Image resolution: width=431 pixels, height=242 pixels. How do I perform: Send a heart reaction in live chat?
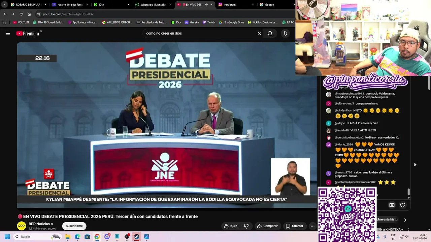[x=403, y=205]
